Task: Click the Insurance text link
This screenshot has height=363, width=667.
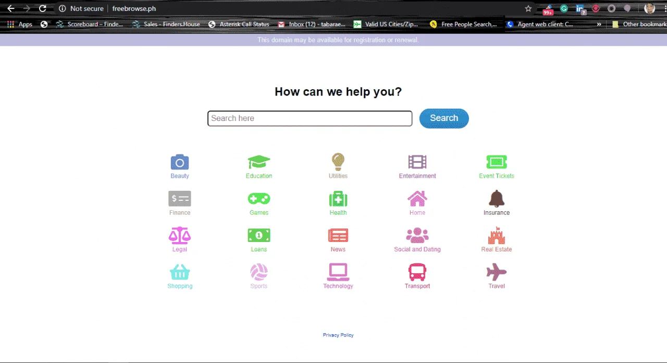Action: pyautogui.click(x=497, y=212)
